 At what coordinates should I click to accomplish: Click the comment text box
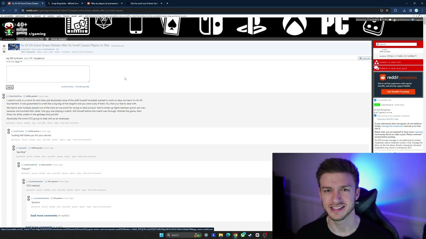click(48, 74)
